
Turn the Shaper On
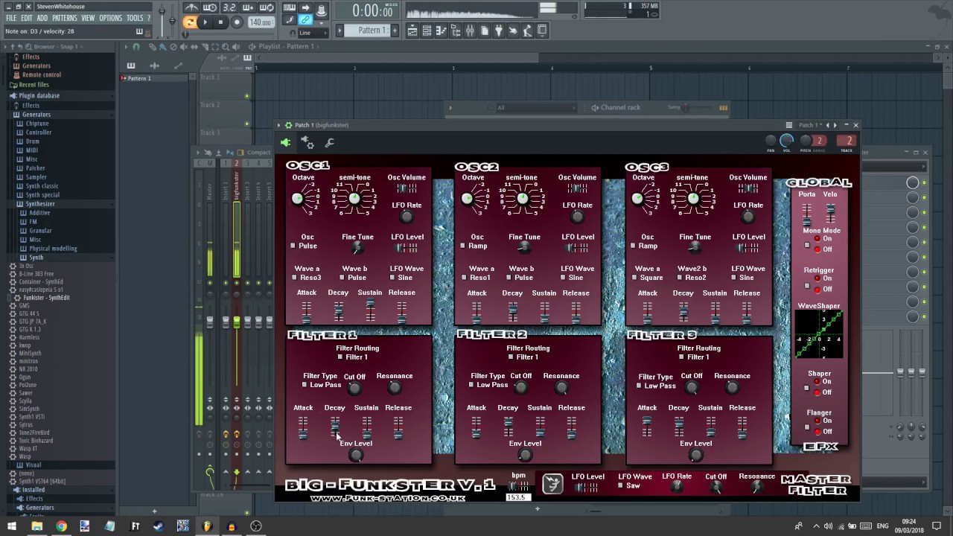click(x=817, y=382)
